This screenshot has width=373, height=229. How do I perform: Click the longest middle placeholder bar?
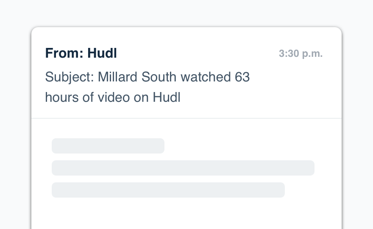(x=183, y=168)
